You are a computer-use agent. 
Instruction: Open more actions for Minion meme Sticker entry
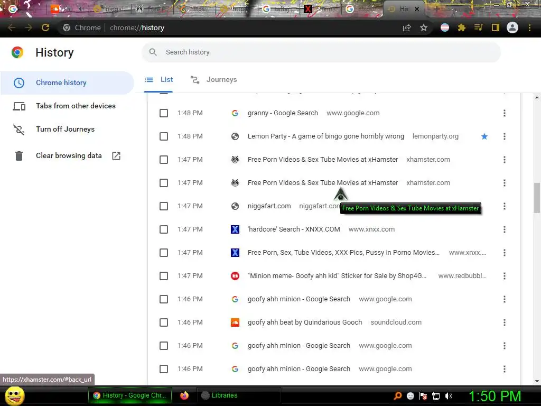(505, 276)
